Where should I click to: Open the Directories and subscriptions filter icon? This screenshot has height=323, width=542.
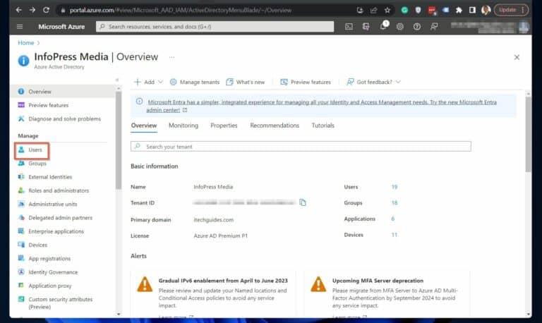tap(366, 27)
